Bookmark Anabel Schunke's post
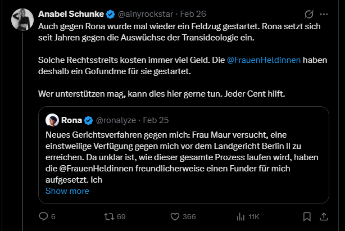 point(307,216)
